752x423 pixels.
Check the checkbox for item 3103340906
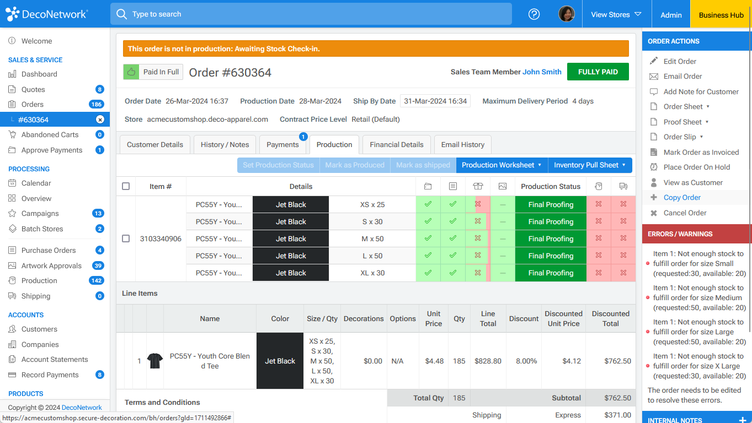[x=125, y=238]
